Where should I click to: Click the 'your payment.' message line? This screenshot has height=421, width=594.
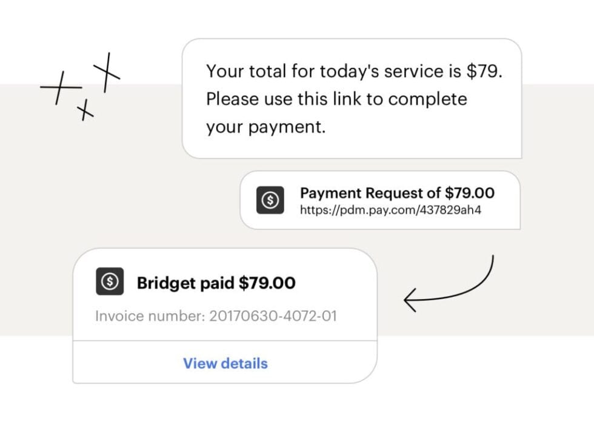click(265, 127)
